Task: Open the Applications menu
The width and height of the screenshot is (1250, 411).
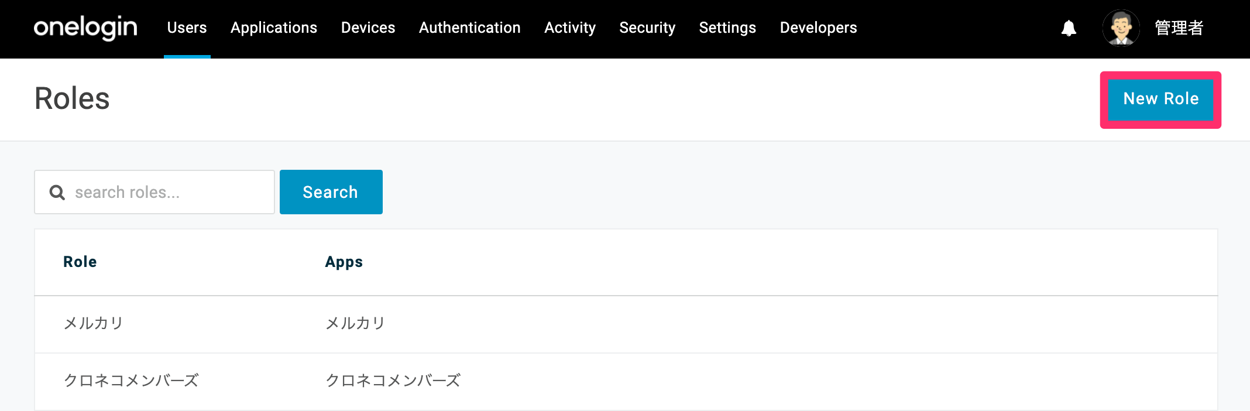Action: (274, 28)
